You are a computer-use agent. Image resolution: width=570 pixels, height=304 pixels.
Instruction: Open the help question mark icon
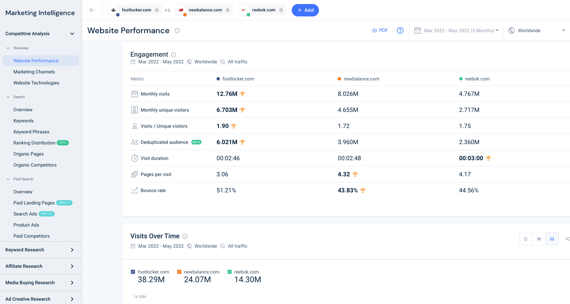(400, 31)
